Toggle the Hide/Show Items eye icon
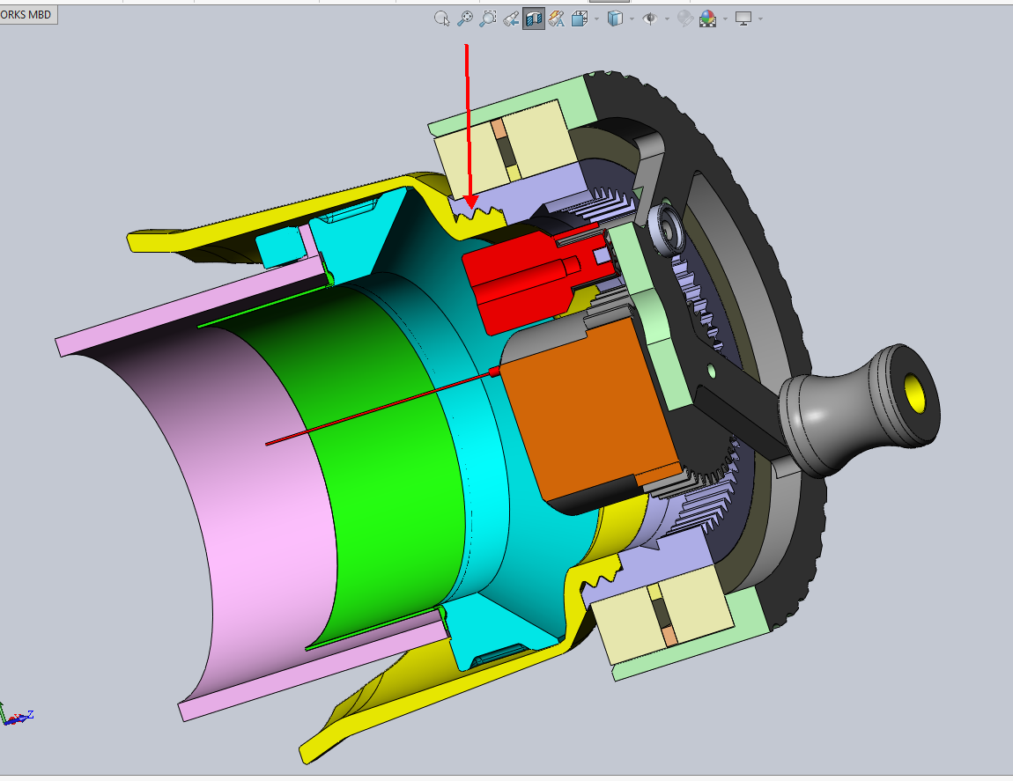This screenshot has width=1013, height=781. (x=650, y=18)
